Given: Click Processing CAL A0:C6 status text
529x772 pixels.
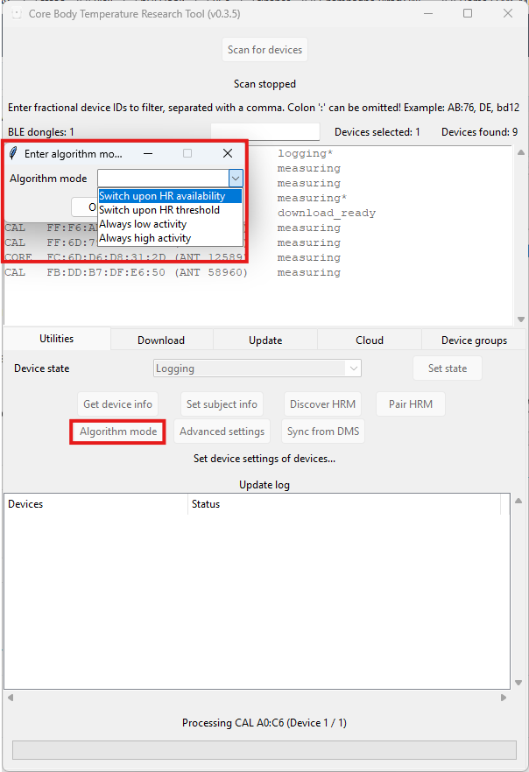Looking at the screenshot, I should (x=264, y=723).
